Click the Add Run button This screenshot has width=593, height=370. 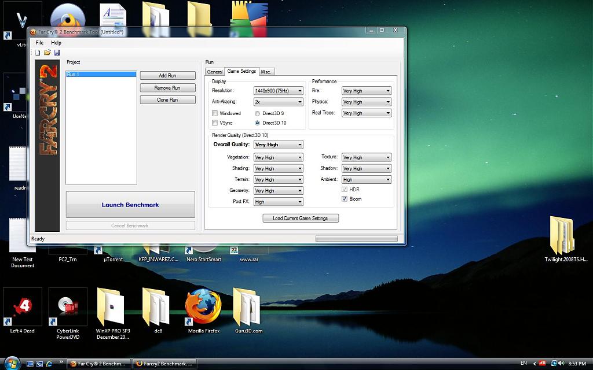point(167,76)
